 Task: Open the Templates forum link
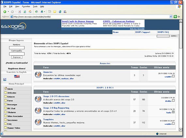(48, 119)
